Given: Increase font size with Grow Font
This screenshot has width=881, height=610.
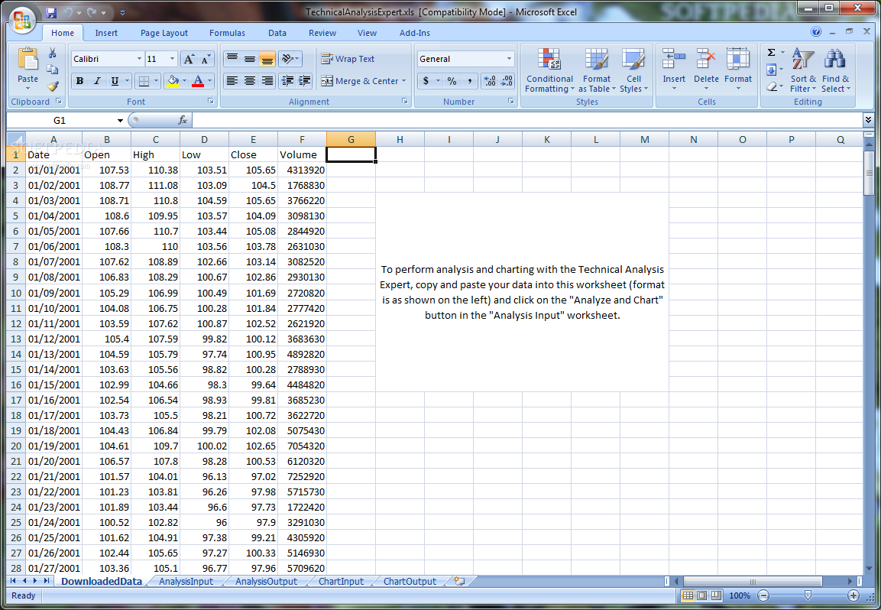Looking at the screenshot, I should coord(189,59).
